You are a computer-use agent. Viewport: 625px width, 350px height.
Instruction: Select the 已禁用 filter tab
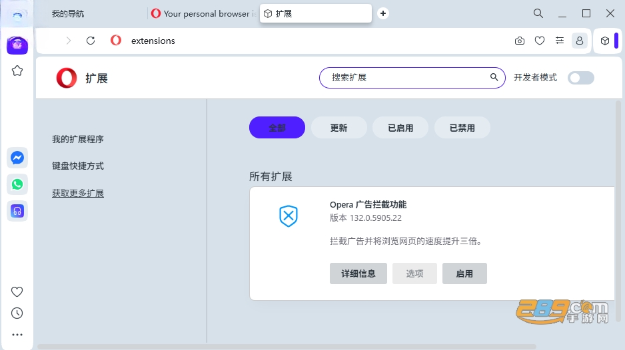tap(462, 128)
